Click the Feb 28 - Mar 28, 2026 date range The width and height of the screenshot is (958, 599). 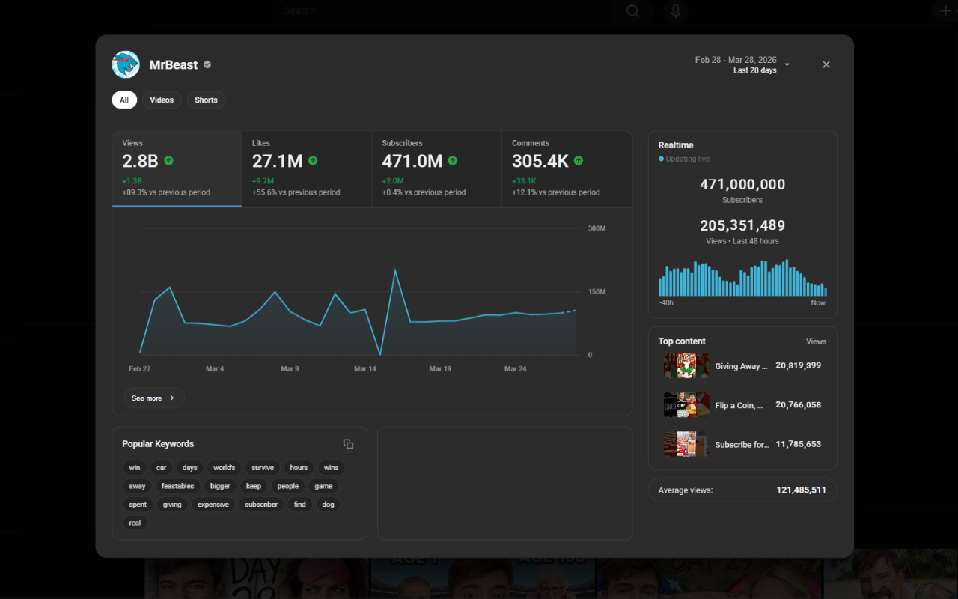point(736,60)
